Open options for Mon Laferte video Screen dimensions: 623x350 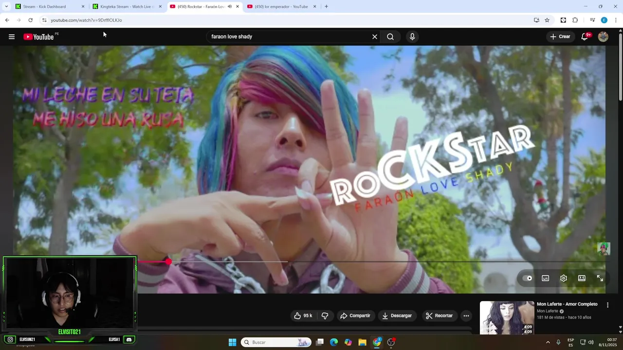click(607, 305)
